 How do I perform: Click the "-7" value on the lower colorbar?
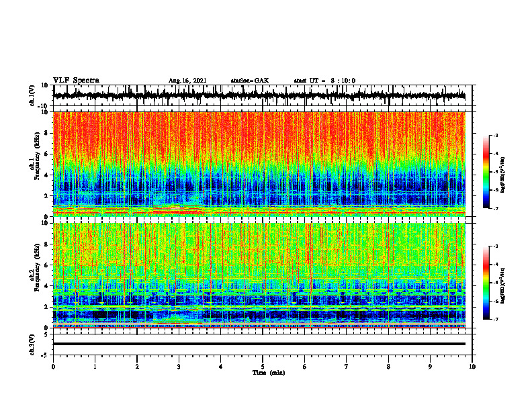click(x=496, y=319)
